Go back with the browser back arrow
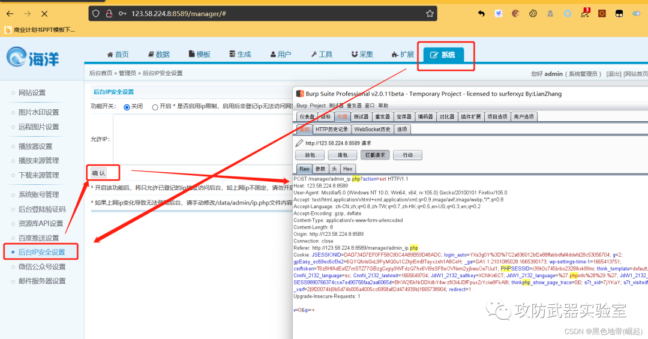Screen dimensions: 648x339 click(x=10, y=14)
